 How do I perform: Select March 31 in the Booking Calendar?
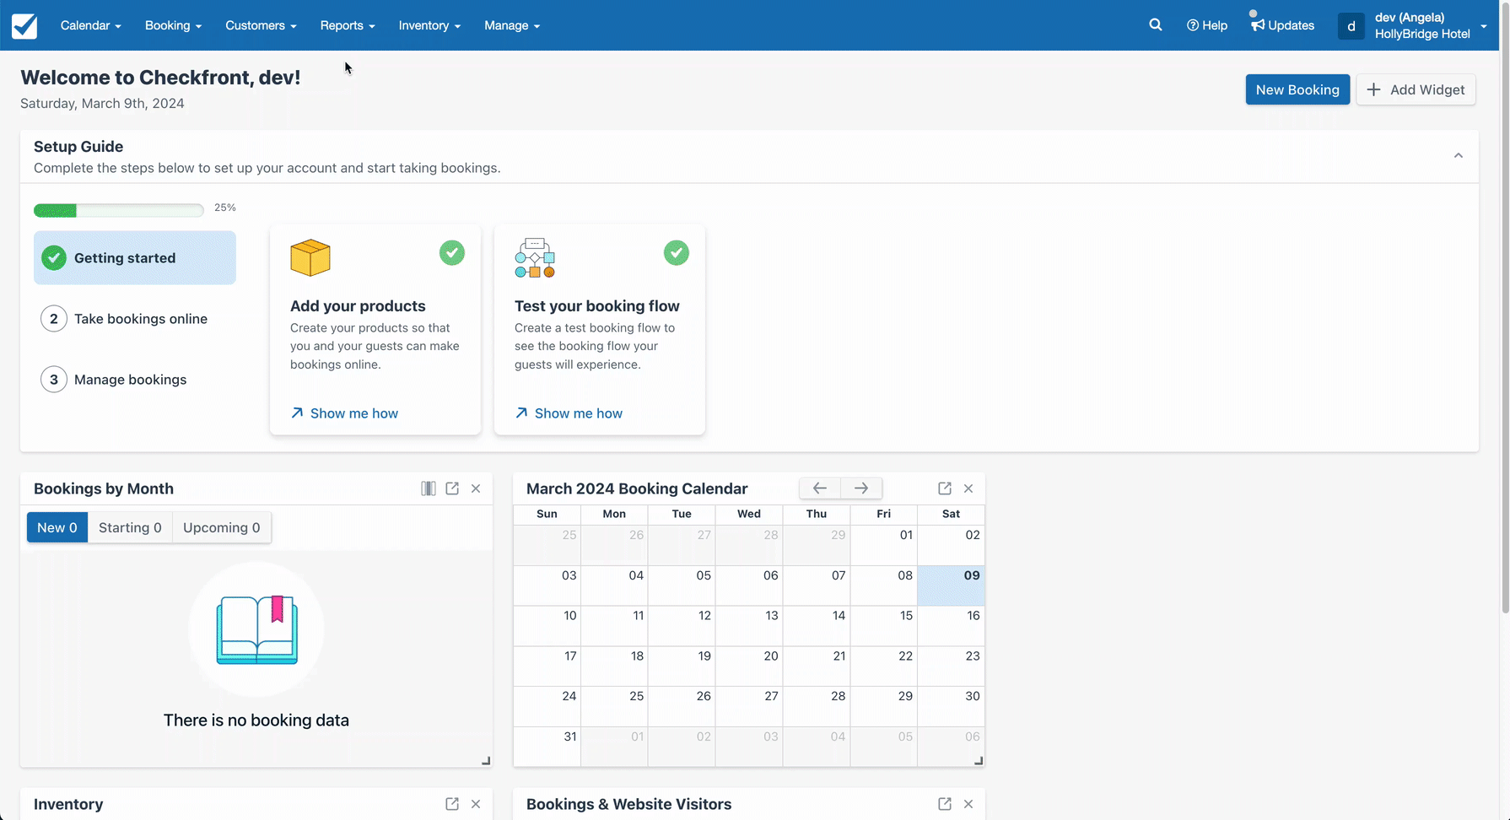pos(547,747)
